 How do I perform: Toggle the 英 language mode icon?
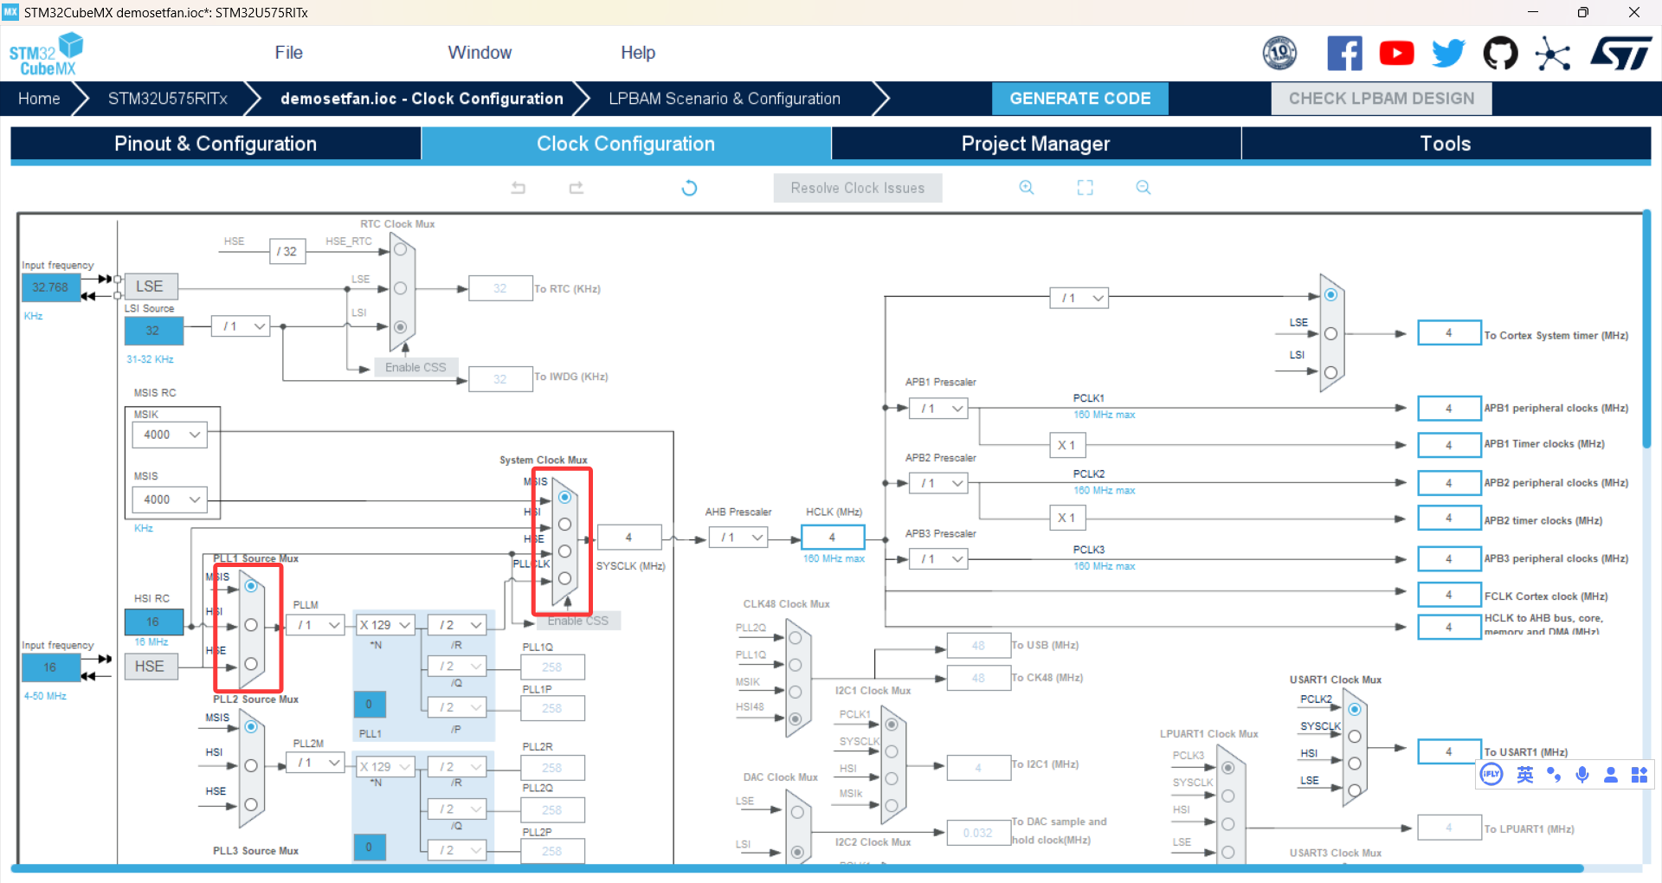(x=1525, y=775)
